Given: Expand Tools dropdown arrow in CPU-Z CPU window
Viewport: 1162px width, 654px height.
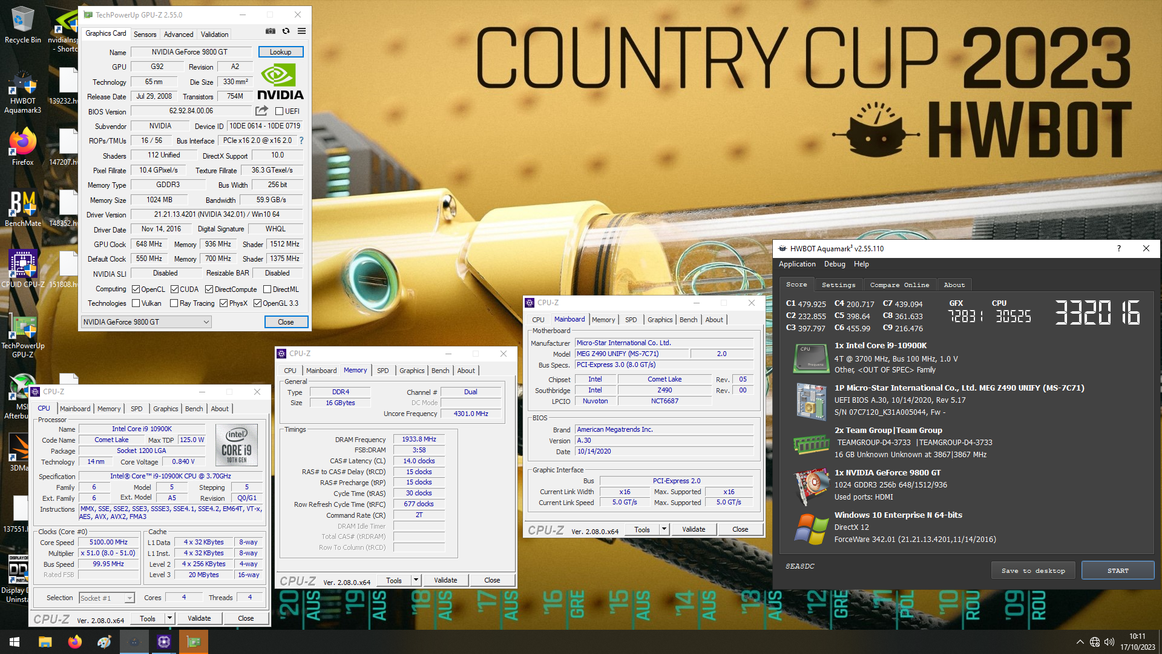Looking at the screenshot, I should tap(170, 619).
